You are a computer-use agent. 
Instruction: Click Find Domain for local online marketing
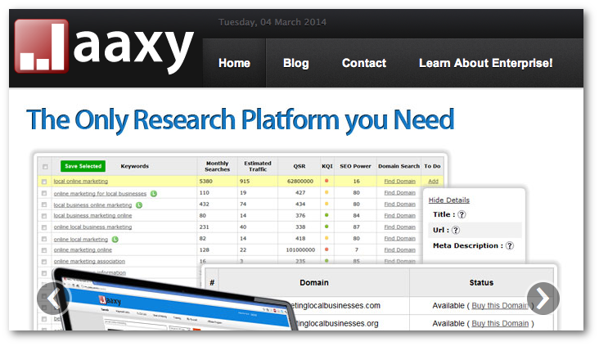coord(399,182)
